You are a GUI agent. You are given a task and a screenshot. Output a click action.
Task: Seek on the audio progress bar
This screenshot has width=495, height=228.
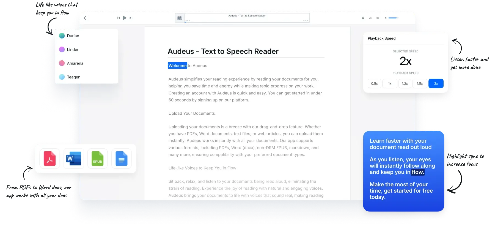pyautogui.click(x=247, y=22)
